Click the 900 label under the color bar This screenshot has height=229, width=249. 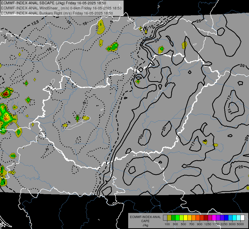tap(200, 224)
